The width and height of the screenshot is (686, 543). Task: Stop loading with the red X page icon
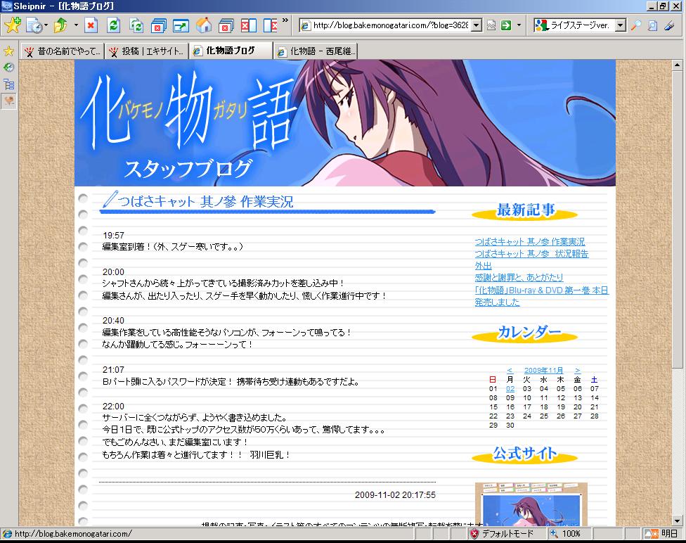tap(91, 25)
